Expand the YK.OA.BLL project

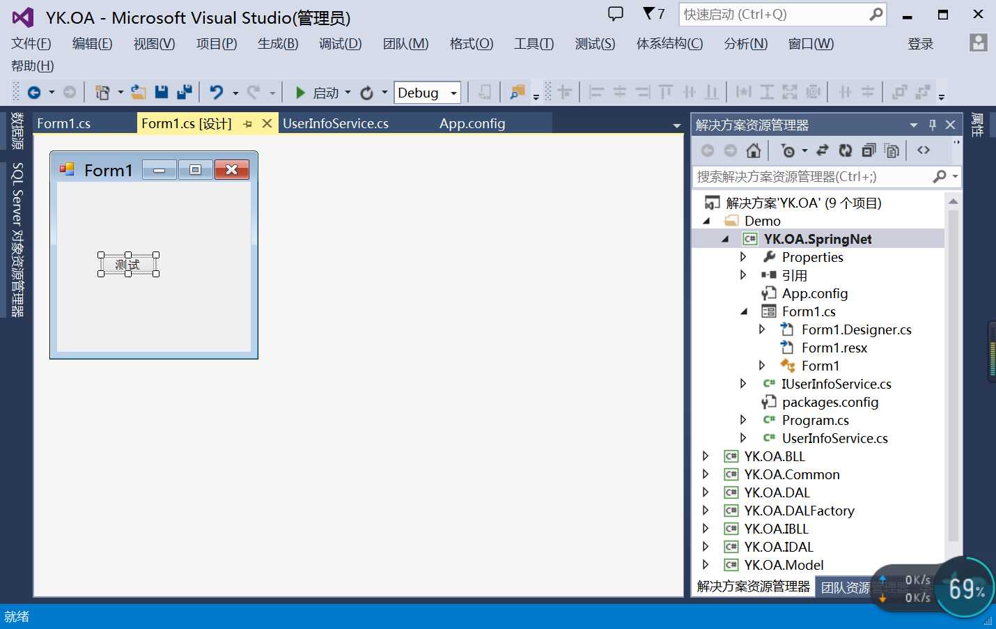706,456
